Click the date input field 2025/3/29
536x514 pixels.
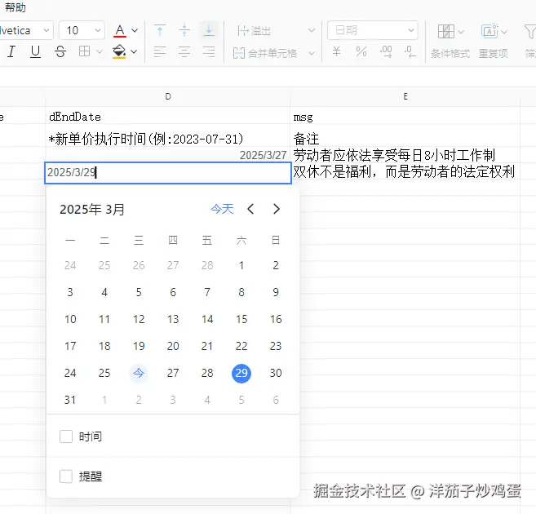point(168,173)
